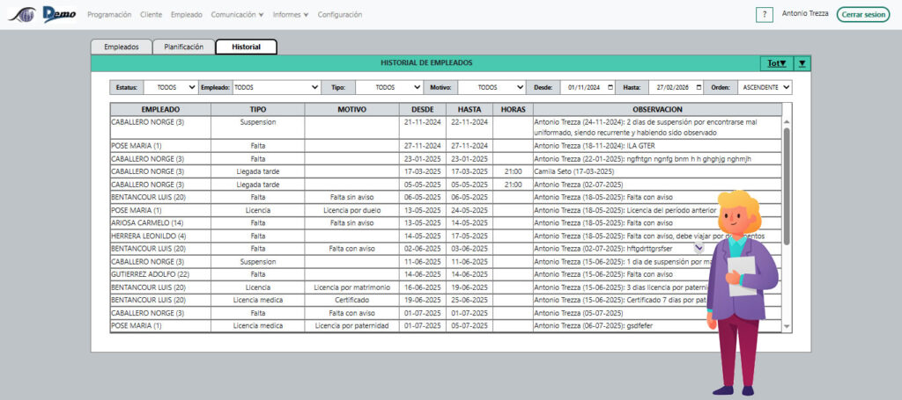Click scrollbar down arrow in table

click(x=787, y=326)
